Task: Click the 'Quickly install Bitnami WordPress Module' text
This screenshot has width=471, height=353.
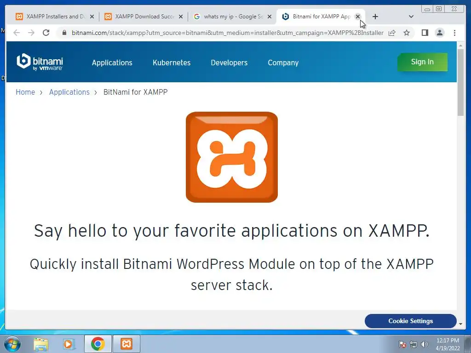Action: pos(232,275)
